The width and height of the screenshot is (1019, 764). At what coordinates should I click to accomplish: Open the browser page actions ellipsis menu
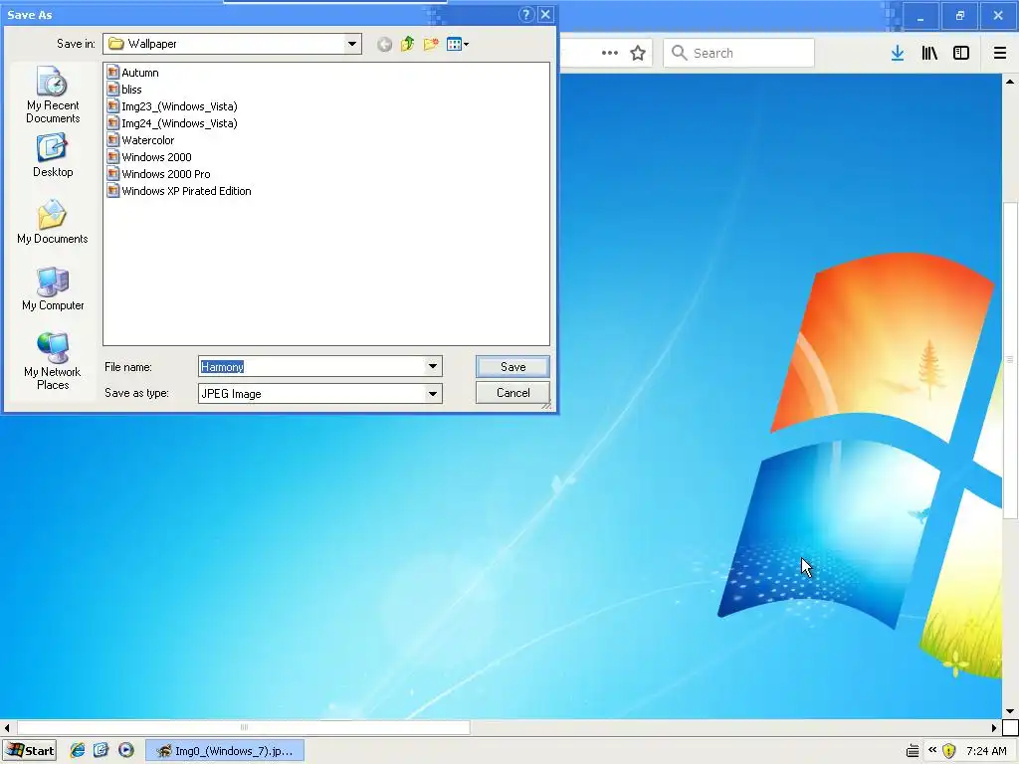610,53
